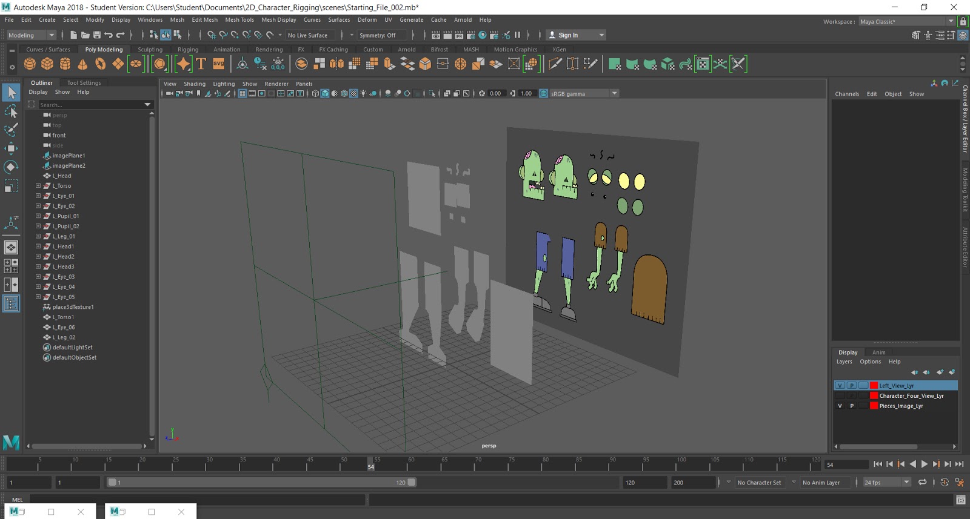Click the Sign In button
The width and height of the screenshot is (970, 519).
[568, 35]
